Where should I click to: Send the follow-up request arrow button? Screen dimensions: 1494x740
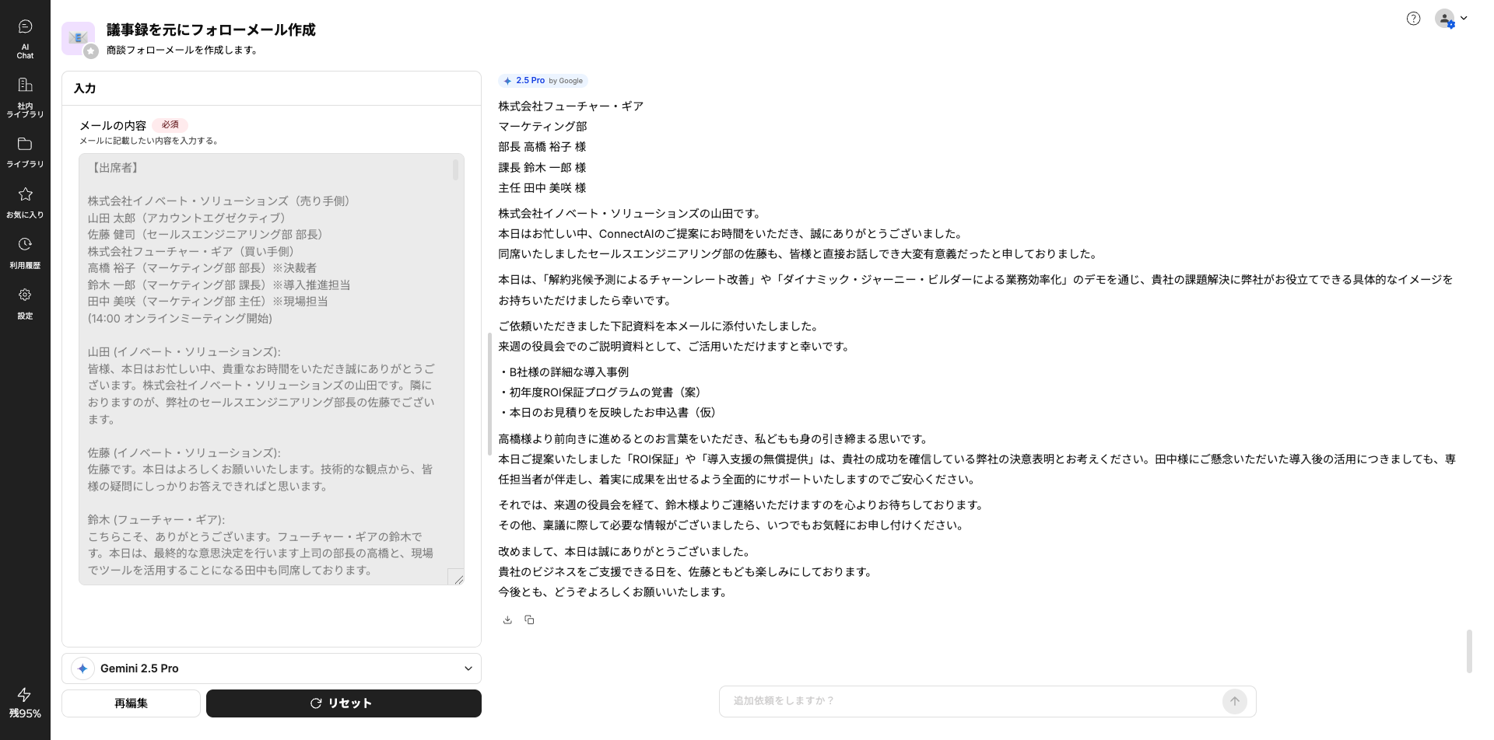coord(1234,701)
